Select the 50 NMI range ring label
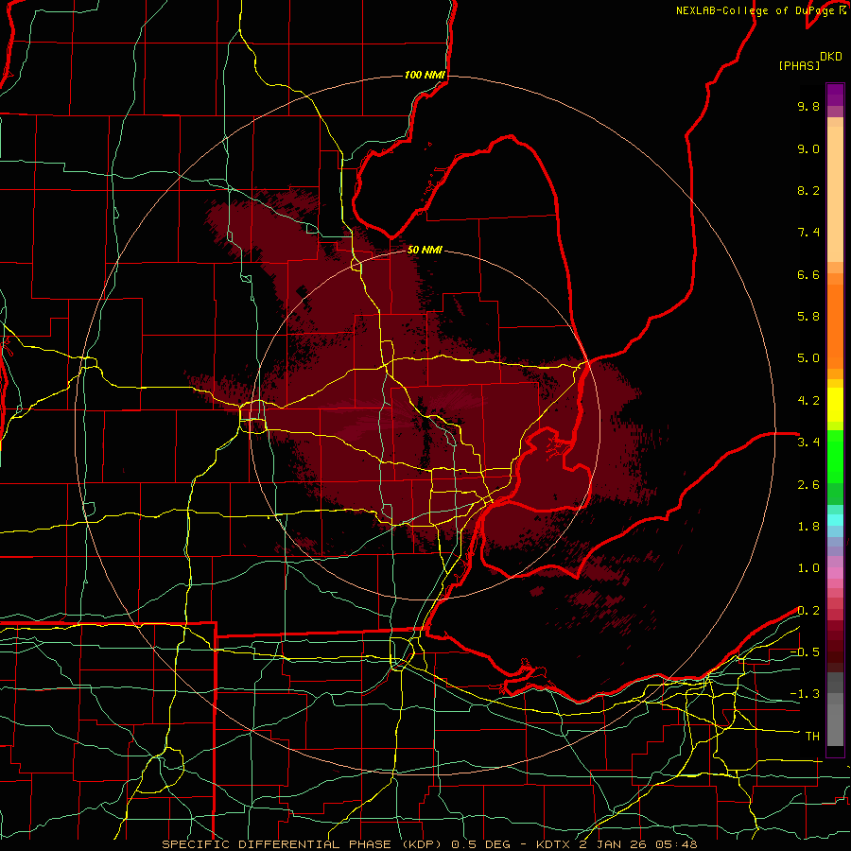The width and height of the screenshot is (851, 851). pyautogui.click(x=425, y=250)
